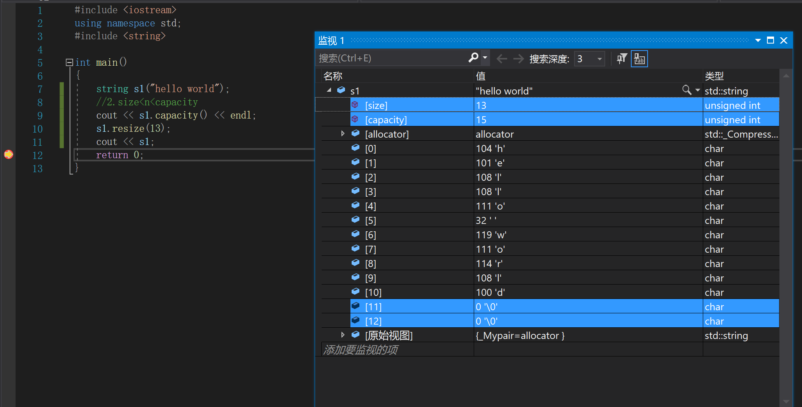Image resolution: width=802 pixels, height=407 pixels.
Task: Expand the [原始视图] raw view entry
Action: coord(343,335)
